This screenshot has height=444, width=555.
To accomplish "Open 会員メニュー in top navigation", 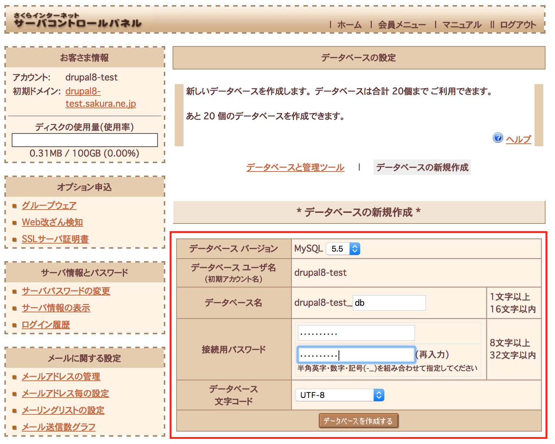I will pos(402,25).
